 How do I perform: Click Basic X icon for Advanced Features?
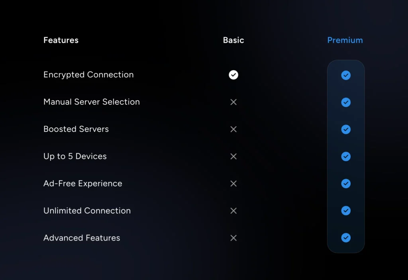coord(233,238)
